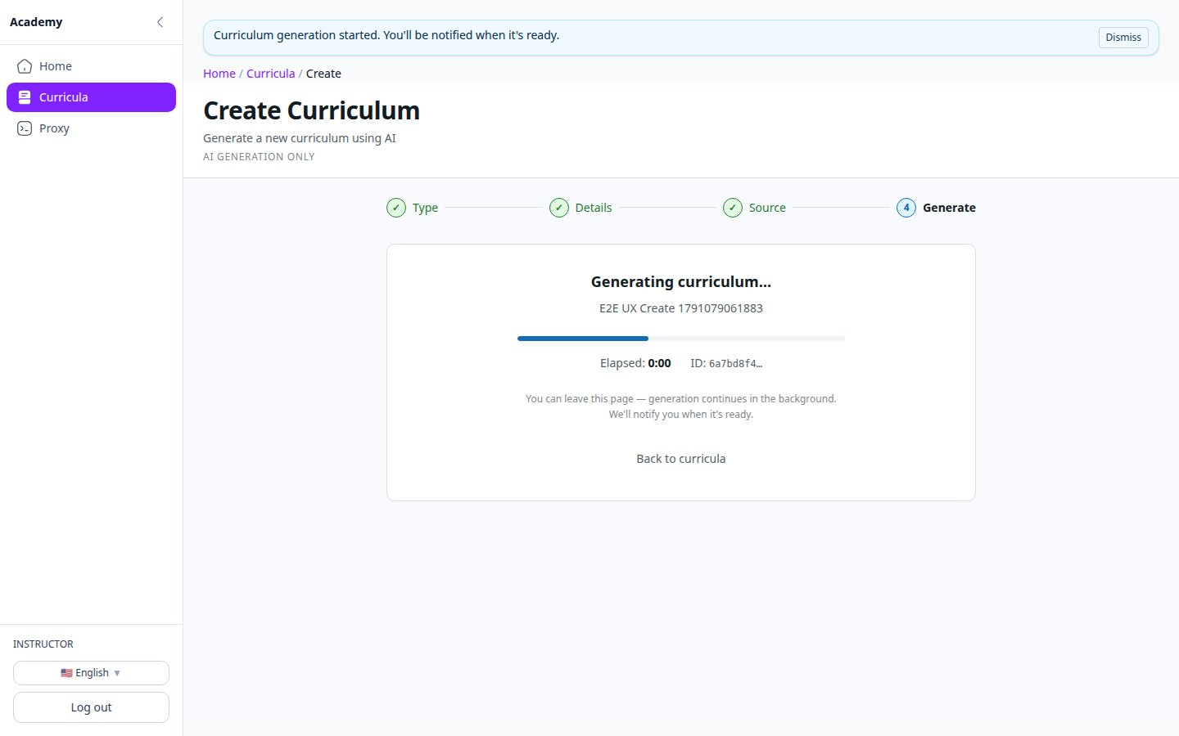Viewport: 1179px width, 736px height.
Task: Click the E2E UX Create 1791079061883 name
Action: click(x=681, y=308)
